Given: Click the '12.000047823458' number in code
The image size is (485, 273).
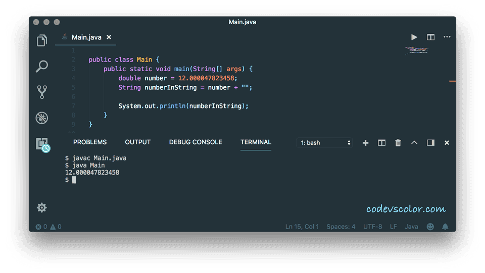Looking at the screenshot, I should pos(206,78).
